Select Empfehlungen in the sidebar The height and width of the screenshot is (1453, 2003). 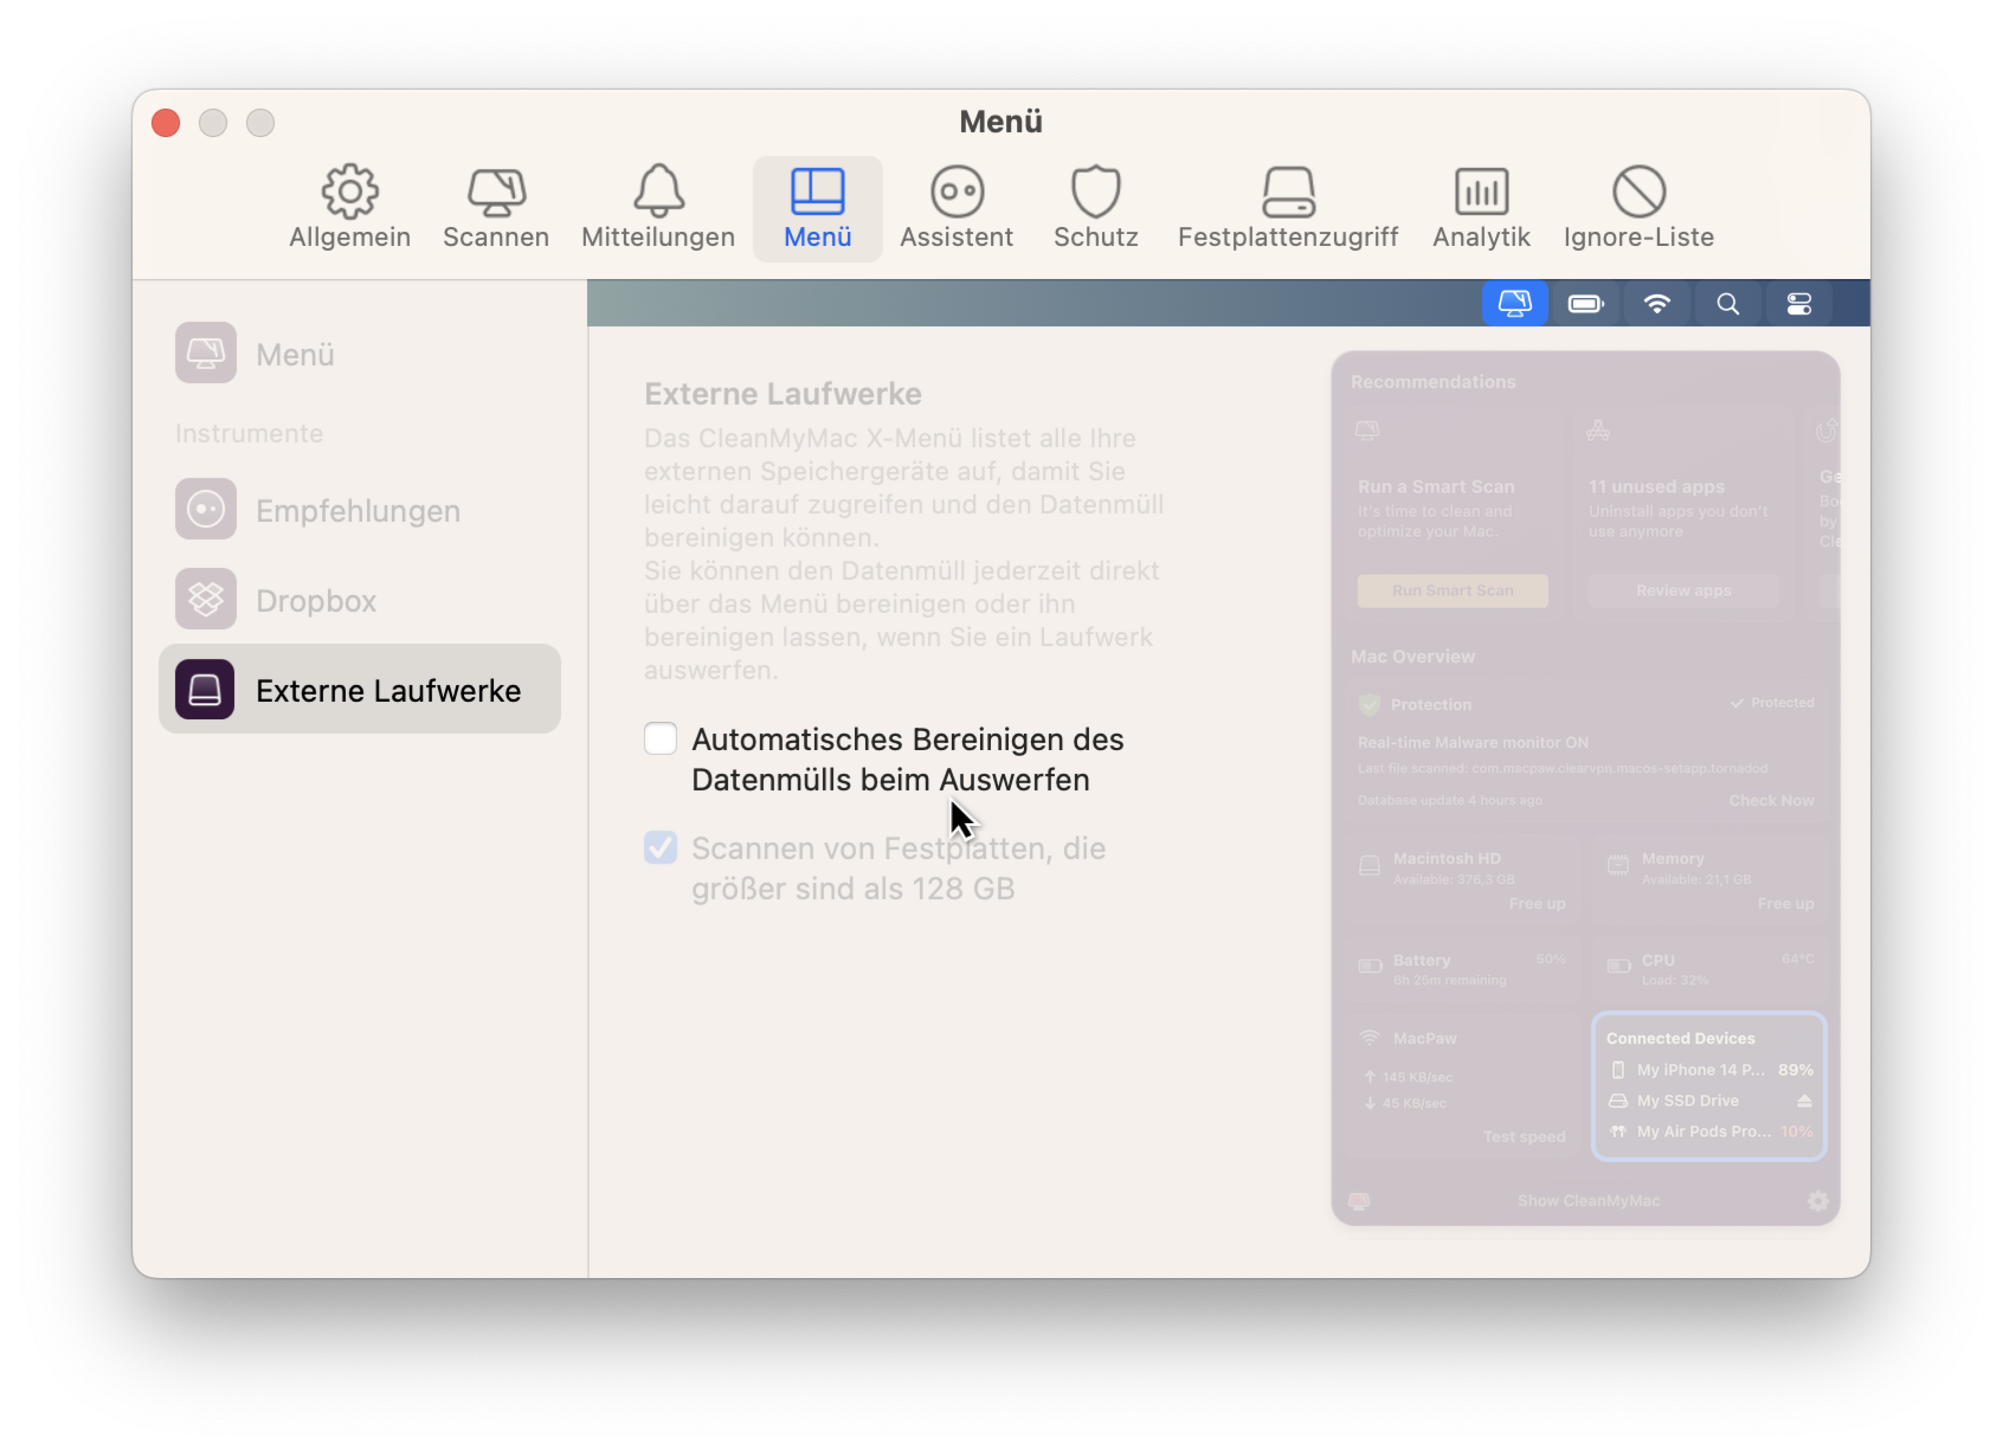pyautogui.click(x=359, y=510)
